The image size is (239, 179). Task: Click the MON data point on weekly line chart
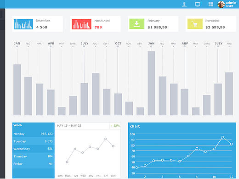pos(67,162)
